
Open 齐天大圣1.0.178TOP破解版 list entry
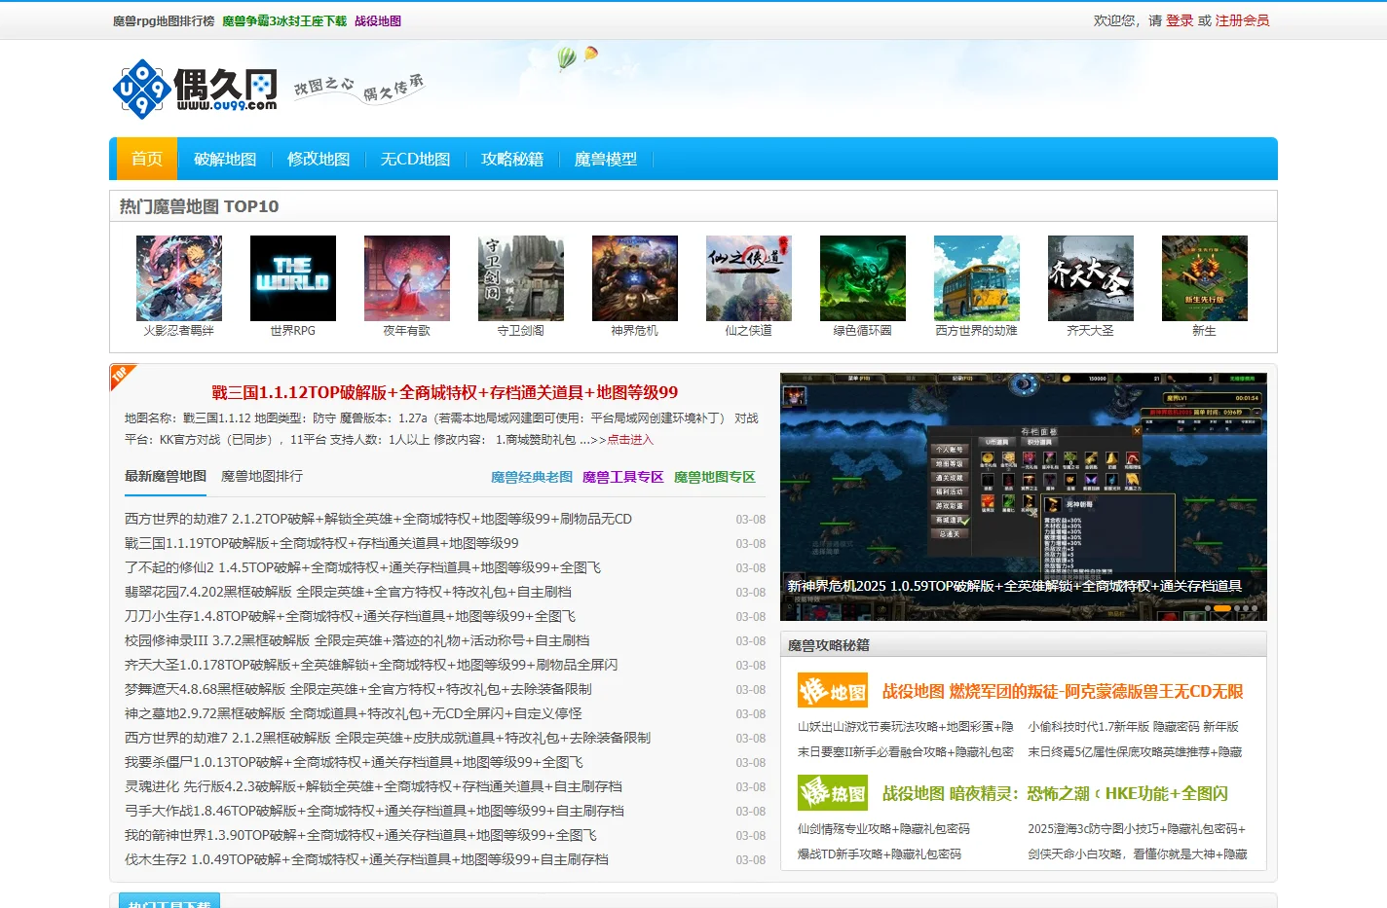pyautogui.click(x=371, y=665)
